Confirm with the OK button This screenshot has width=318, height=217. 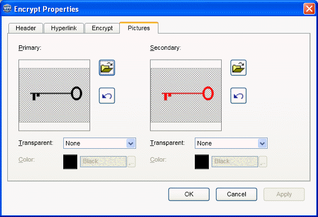coord(189,194)
